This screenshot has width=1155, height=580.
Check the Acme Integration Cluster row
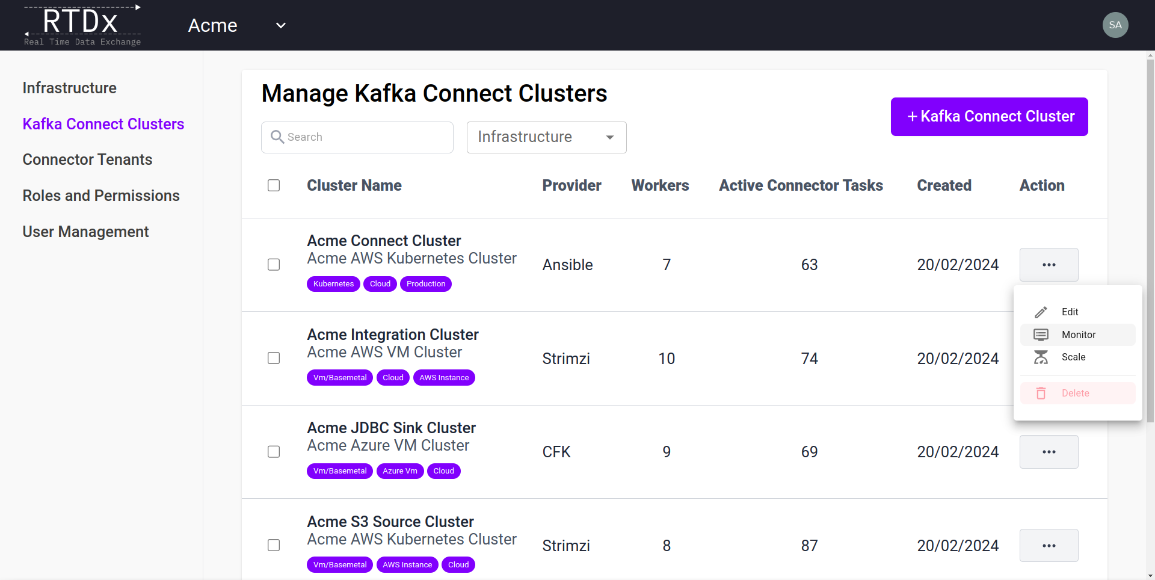click(274, 359)
